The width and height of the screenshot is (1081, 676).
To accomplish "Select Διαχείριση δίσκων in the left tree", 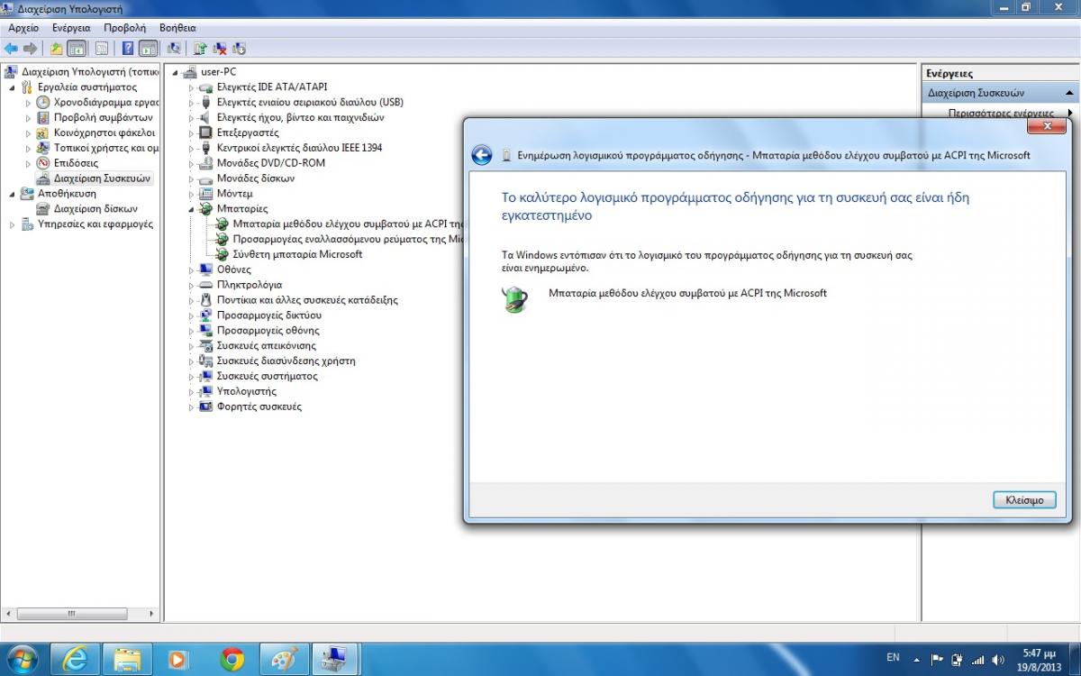I will click(95, 209).
